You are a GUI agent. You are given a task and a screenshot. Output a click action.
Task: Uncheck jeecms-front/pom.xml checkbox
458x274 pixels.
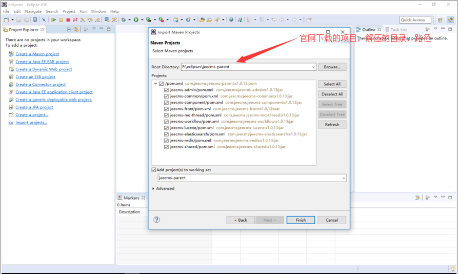coord(166,109)
